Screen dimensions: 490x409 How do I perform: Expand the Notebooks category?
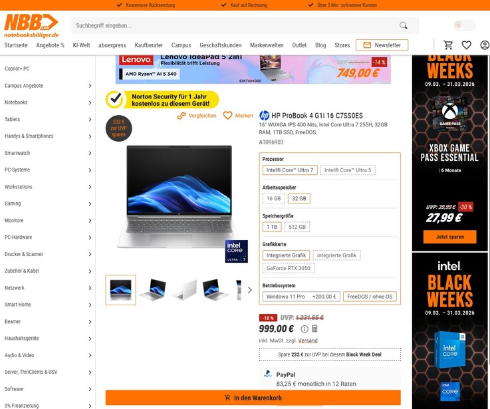90,102
